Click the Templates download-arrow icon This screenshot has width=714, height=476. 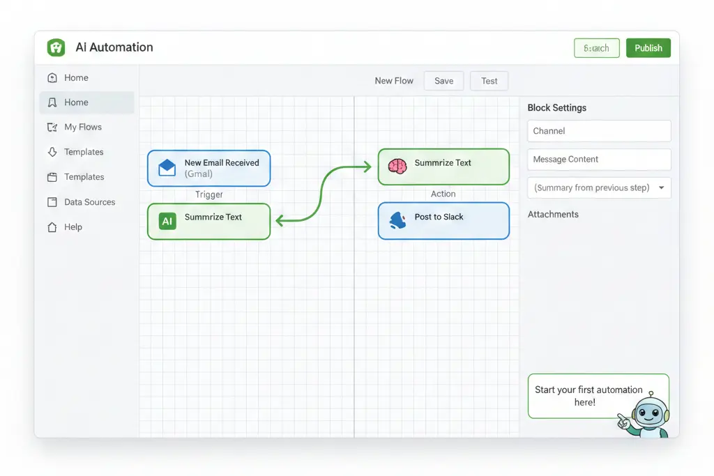coord(52,152)
